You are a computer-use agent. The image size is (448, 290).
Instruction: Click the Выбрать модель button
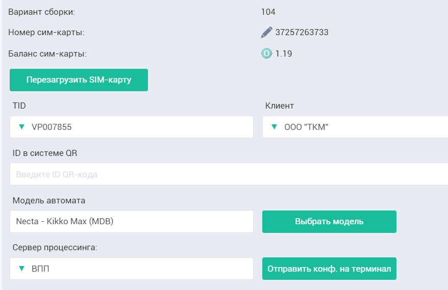tap(329, 222)
